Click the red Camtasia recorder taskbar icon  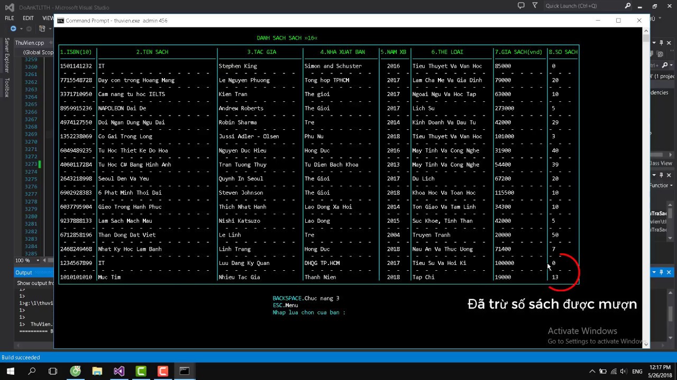pos(163,371)
